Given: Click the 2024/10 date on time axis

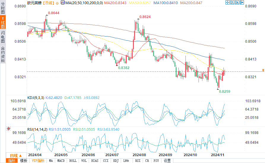Looking at the screenshot, I should coord(190,155).
